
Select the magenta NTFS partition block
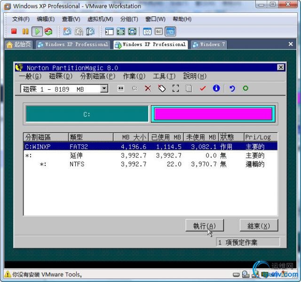213,114
